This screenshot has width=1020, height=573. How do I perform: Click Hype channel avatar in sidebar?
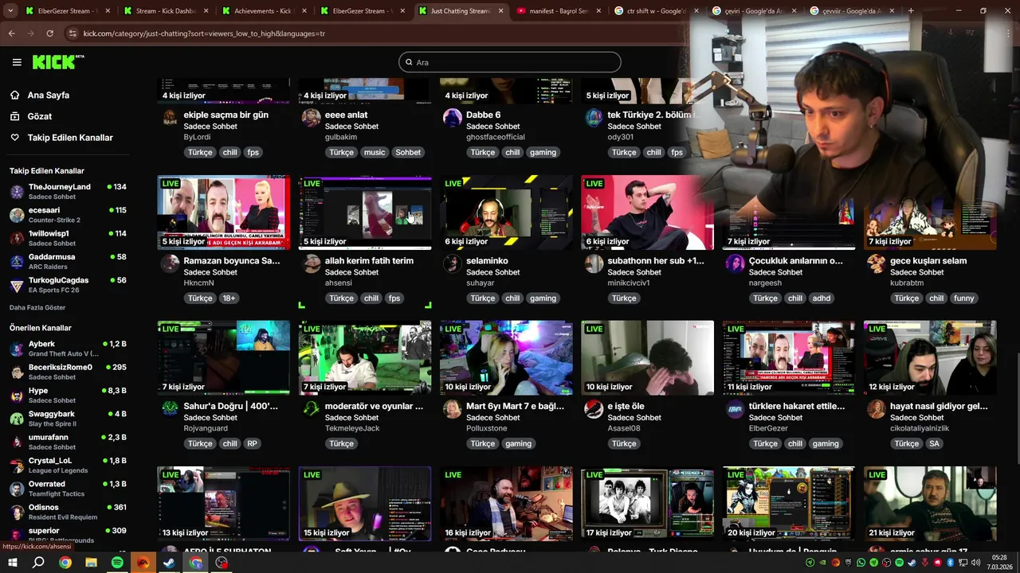pyautogui.click(x=17, y=396)
